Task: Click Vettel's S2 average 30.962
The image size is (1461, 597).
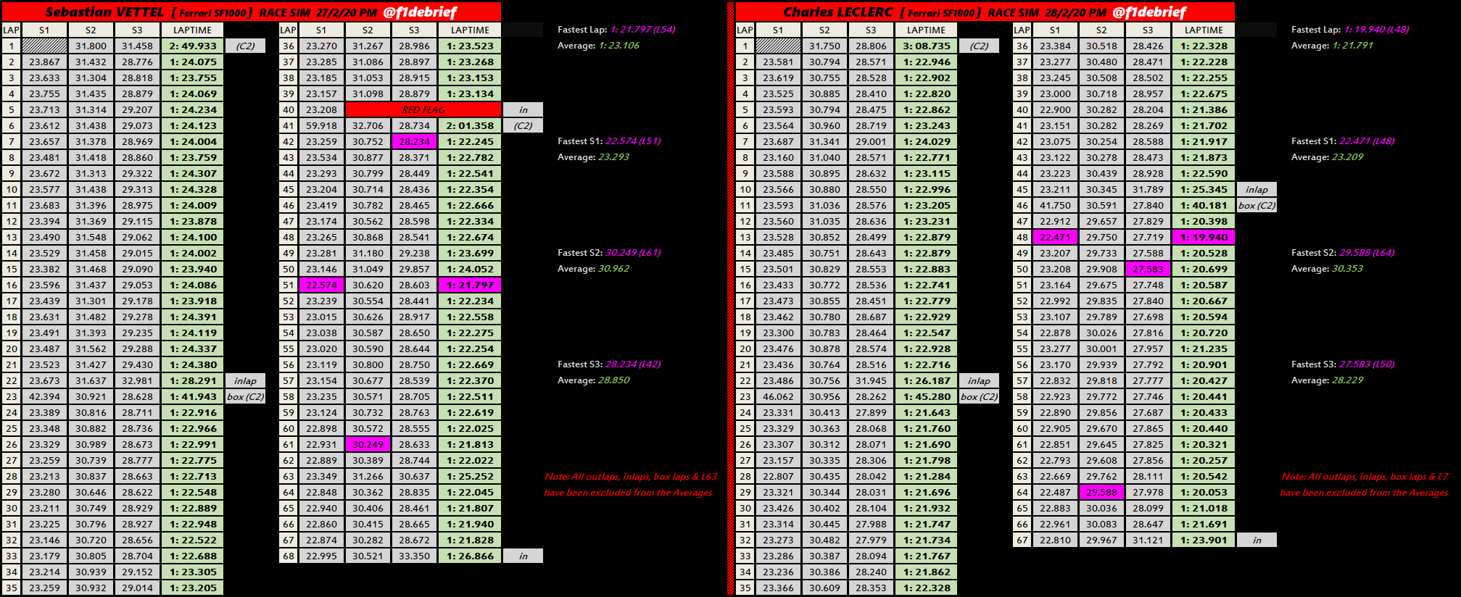Action: [x=614, y=269]
